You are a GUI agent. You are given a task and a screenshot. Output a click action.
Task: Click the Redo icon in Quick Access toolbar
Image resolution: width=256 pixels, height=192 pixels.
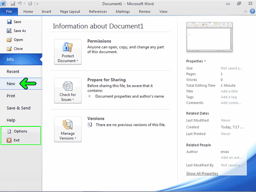coord(30,4)
